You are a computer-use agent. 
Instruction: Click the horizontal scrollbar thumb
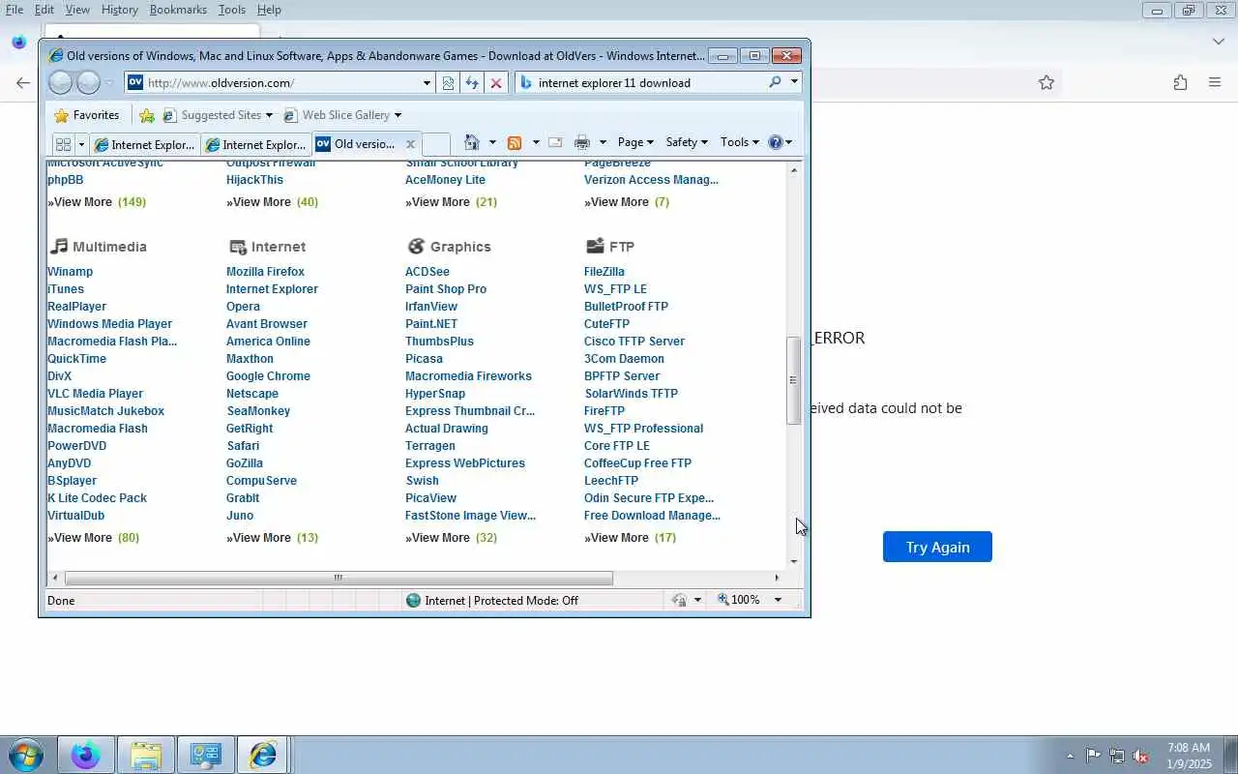[339, 578]
